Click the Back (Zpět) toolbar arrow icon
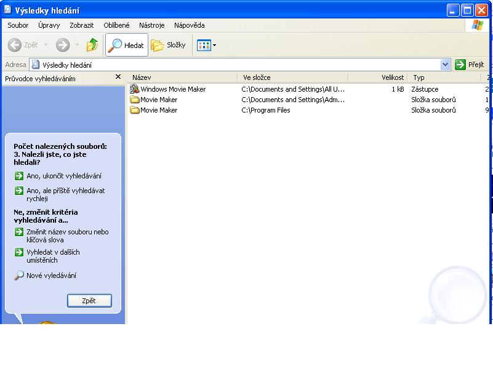This screenshot has height=369, width=493. (15, 45)
